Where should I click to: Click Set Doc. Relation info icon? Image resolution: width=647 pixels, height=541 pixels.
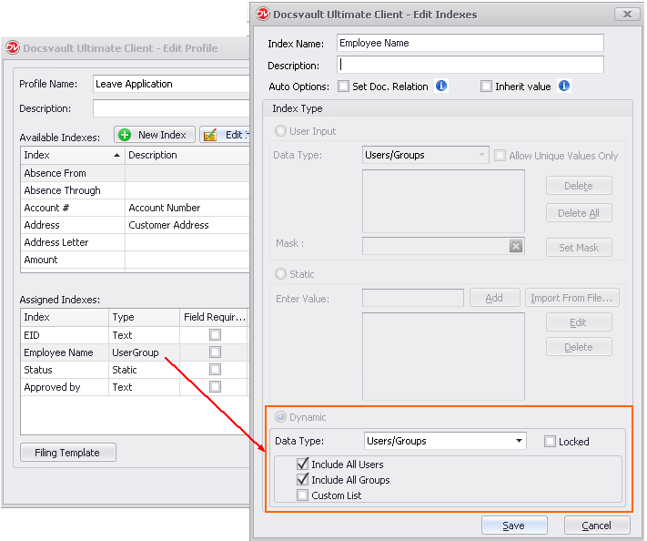click(441, 86)
